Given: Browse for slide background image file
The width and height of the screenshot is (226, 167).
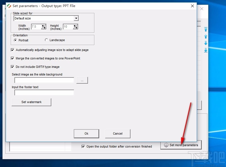Looking at the screenshot, I should tap(82, 80).
